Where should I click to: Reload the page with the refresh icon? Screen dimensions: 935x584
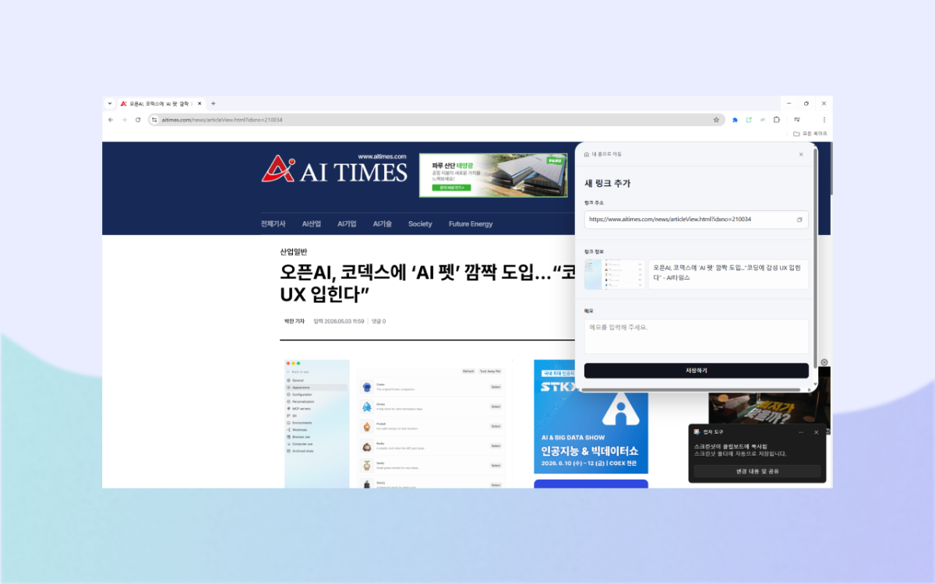point(138,120)
